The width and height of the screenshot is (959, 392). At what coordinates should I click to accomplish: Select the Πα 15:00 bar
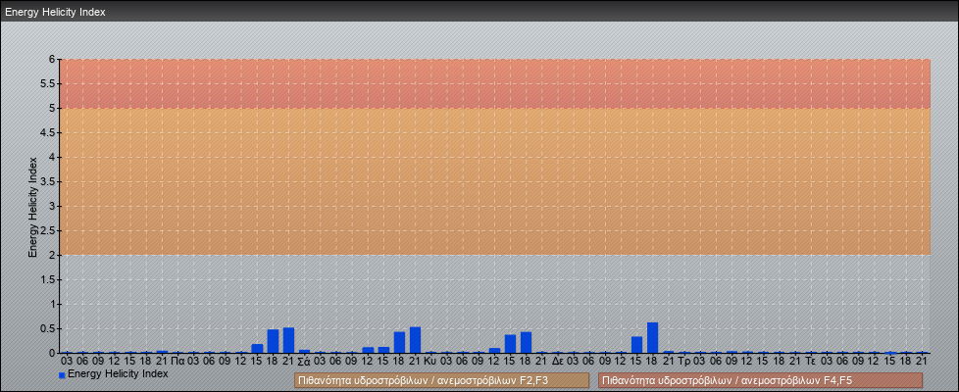coord(257,349)
